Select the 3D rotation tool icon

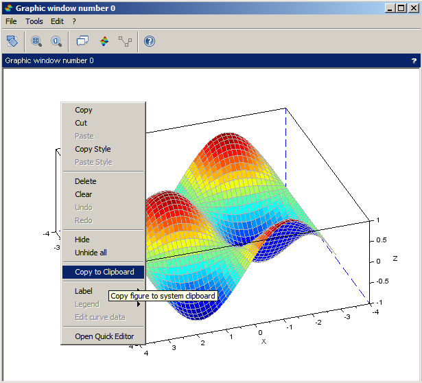tap(12, 41)
